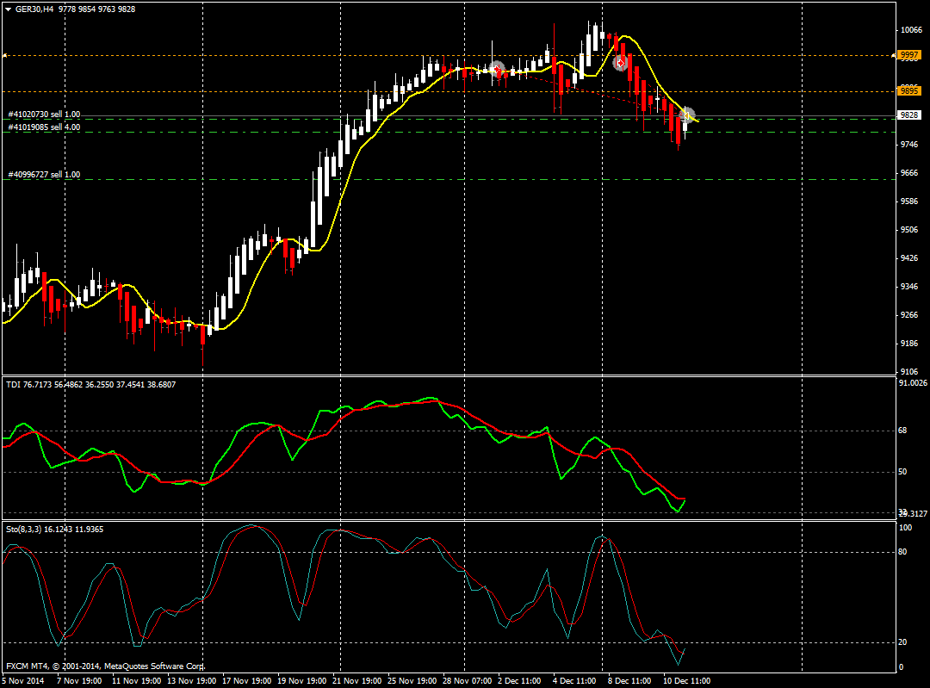Click the 10 Dec 11:00 time label

click(685, 680)
